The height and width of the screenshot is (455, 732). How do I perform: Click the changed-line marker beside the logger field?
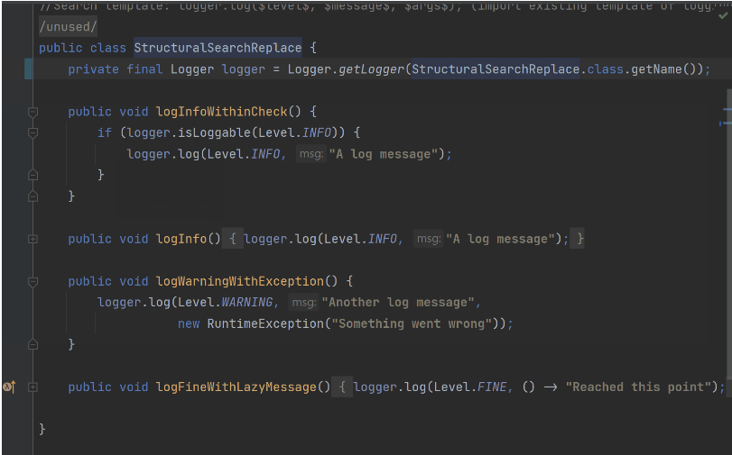click(x=28, y=69)
